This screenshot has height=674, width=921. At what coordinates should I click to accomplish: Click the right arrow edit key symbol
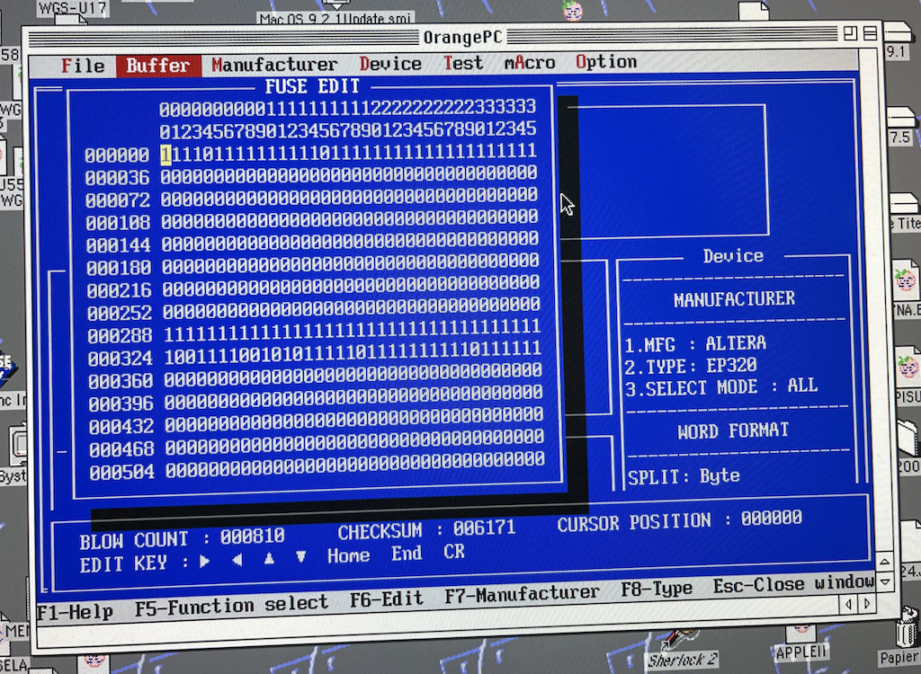[x=206, y=562]
